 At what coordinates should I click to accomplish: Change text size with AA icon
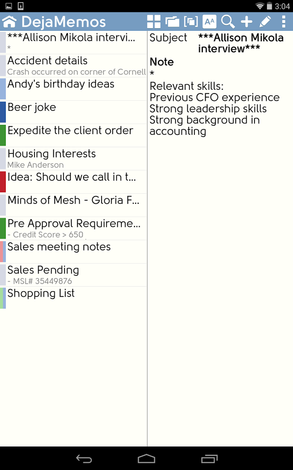pos(209,21)
